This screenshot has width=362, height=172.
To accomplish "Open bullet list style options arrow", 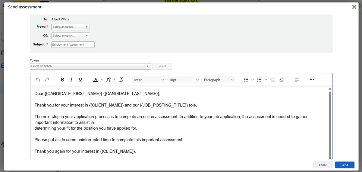I will pos(253,80).
